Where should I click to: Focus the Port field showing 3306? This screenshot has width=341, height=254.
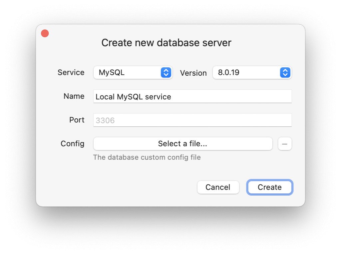coord(192,120)
